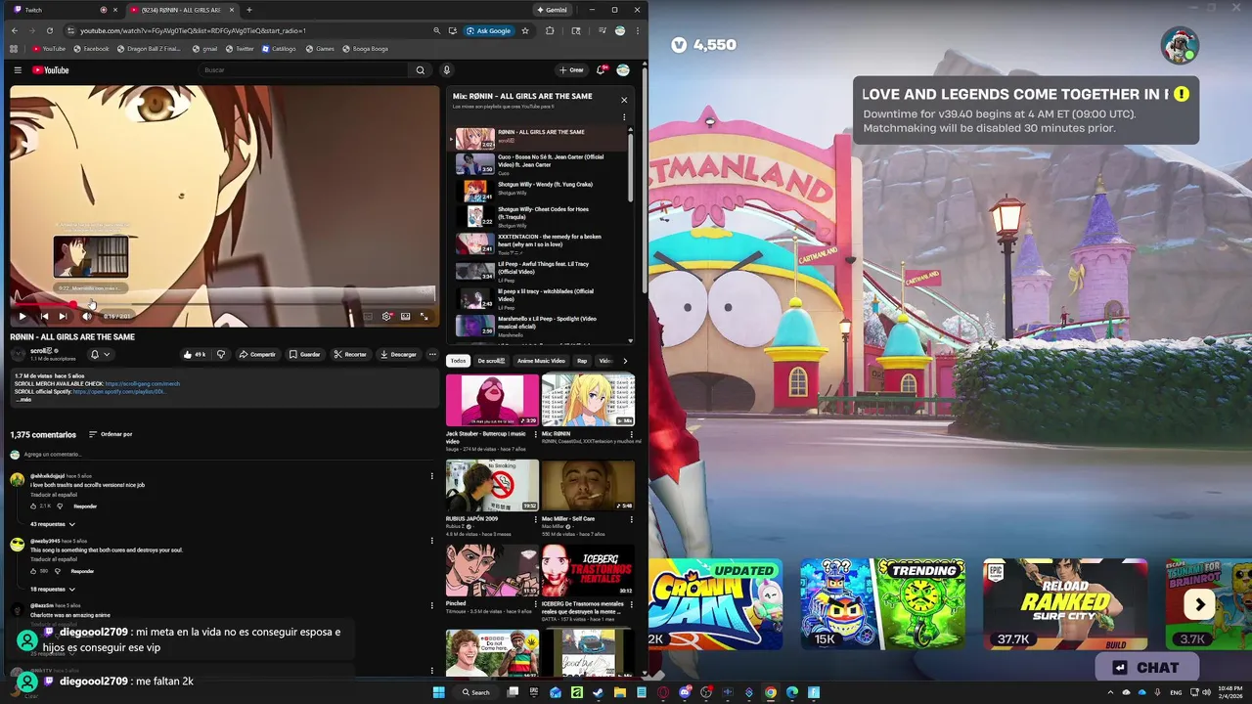Expand the channel notification bell dropdown

101,354
